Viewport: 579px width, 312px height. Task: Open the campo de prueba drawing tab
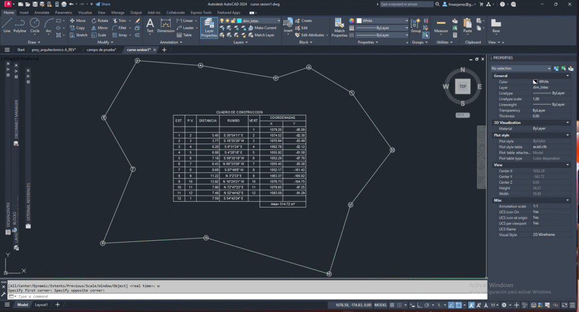[101, 50]
